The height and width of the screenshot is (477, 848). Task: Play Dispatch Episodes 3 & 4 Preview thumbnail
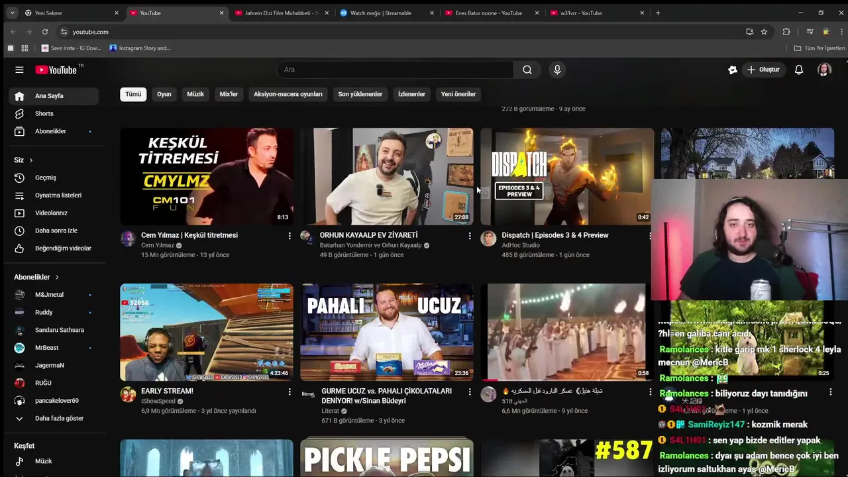(x=567, y=176)
